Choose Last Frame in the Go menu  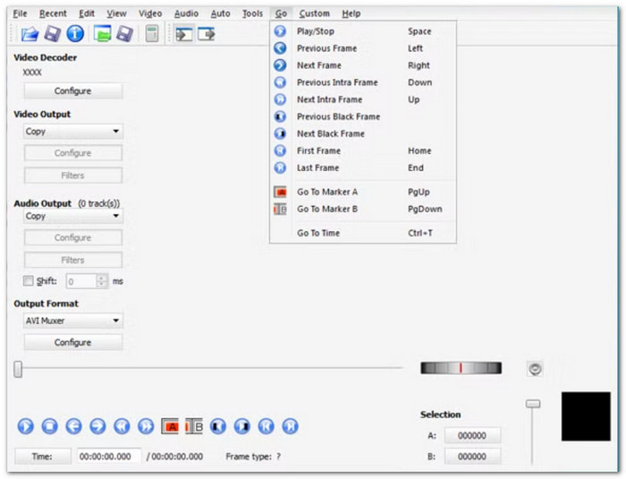tap(363, 168)
